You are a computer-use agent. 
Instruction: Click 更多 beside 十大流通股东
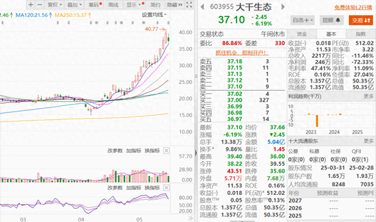pyautogui.click(x=368, y=141)
